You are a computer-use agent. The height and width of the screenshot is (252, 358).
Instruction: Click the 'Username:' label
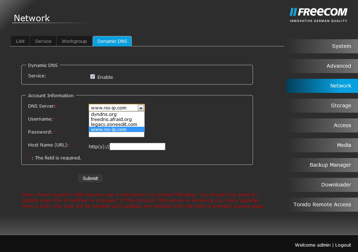click(x=40, y=119)
